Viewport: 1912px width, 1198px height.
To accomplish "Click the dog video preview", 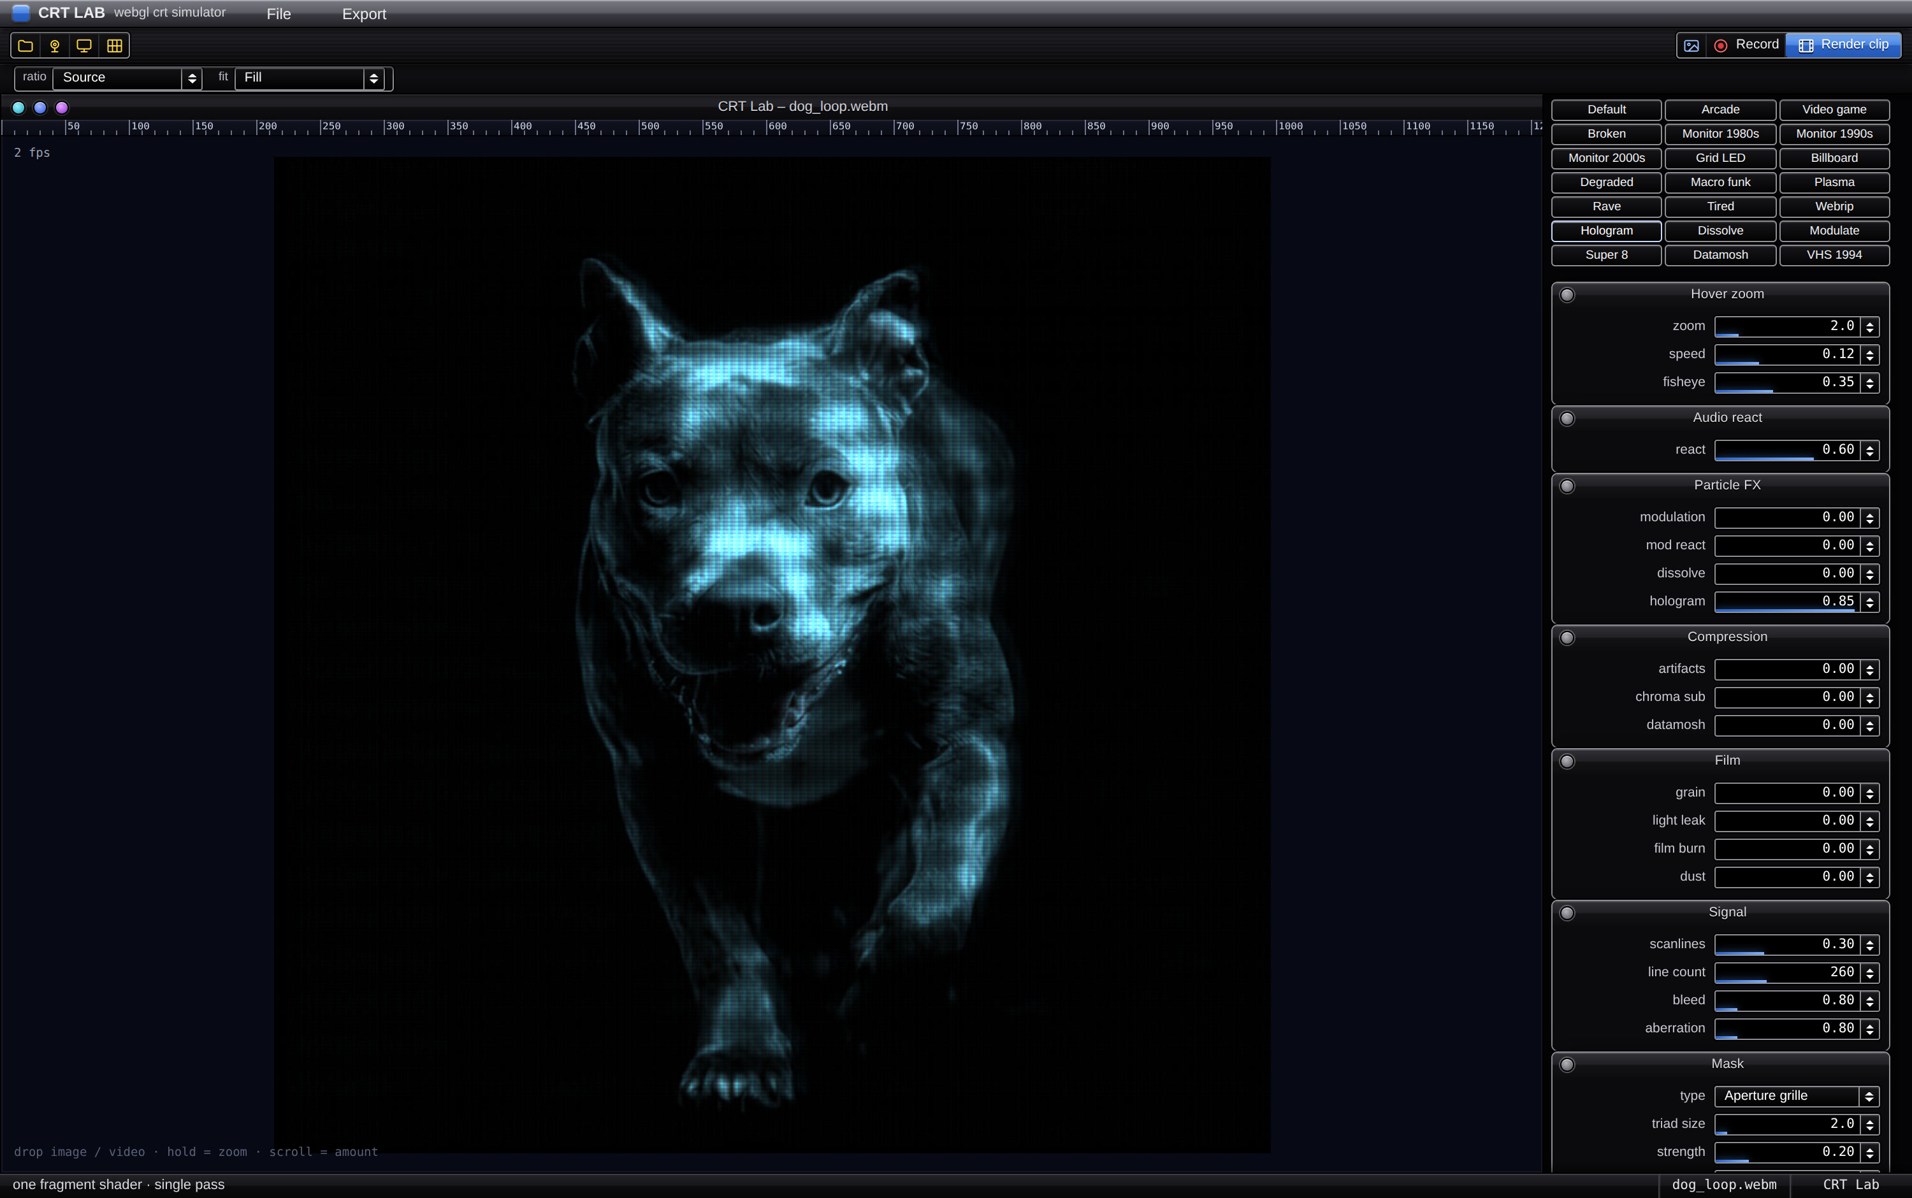I will pos(772,654).
